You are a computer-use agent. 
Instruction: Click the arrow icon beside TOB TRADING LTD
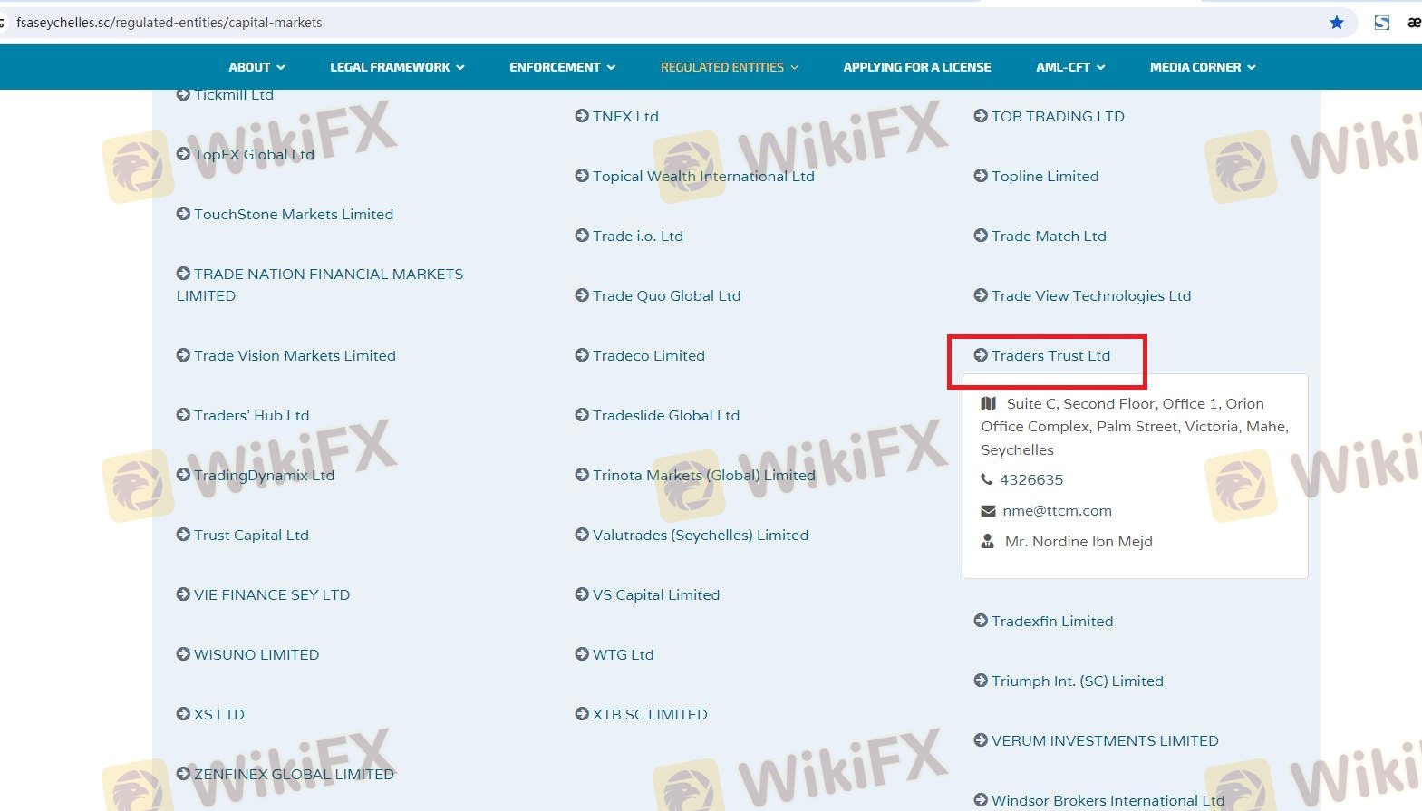pos(981,116)
